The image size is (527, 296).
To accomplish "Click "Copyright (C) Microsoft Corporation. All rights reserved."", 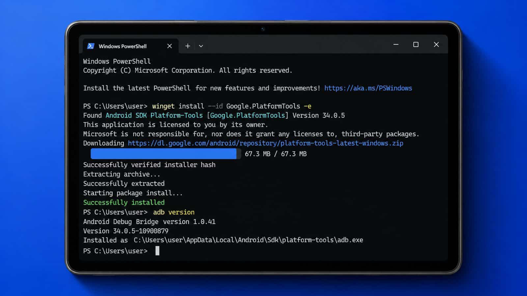I will (188, 70).
